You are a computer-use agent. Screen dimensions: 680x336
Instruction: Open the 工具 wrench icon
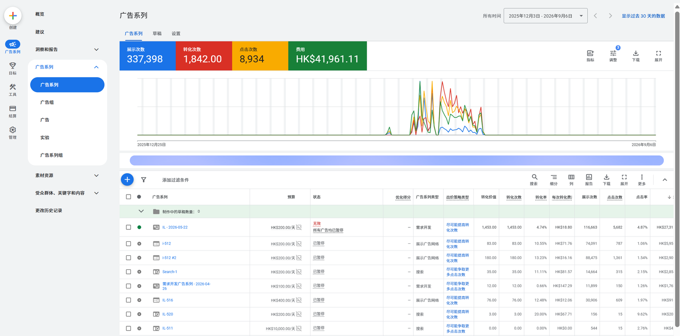13,87
